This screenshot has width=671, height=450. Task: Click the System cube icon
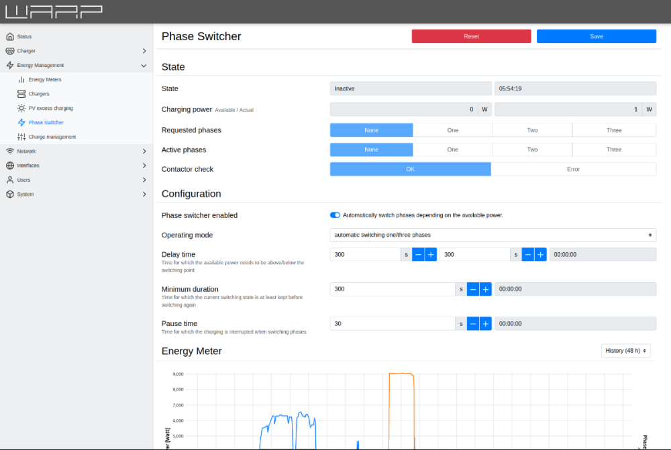[x=10, y=194]
